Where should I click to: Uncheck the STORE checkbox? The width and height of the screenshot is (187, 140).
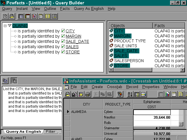pos(63,52)
